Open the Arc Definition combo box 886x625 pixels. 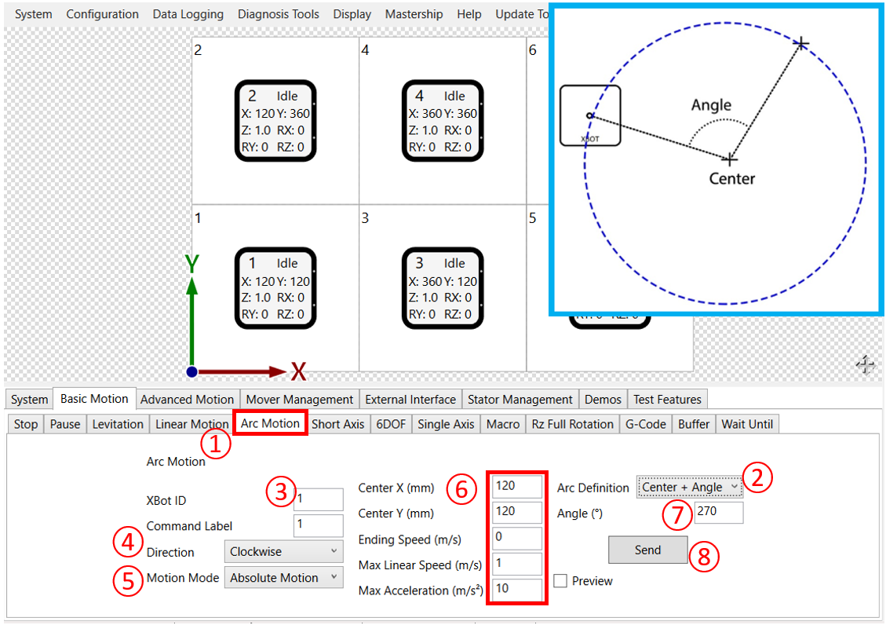[x=689, y=488]
